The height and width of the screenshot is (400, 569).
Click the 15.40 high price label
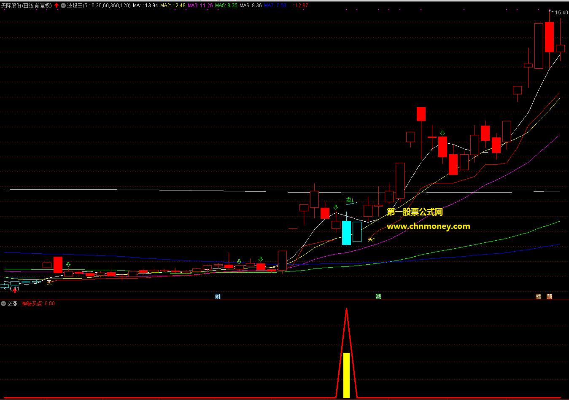561,13
